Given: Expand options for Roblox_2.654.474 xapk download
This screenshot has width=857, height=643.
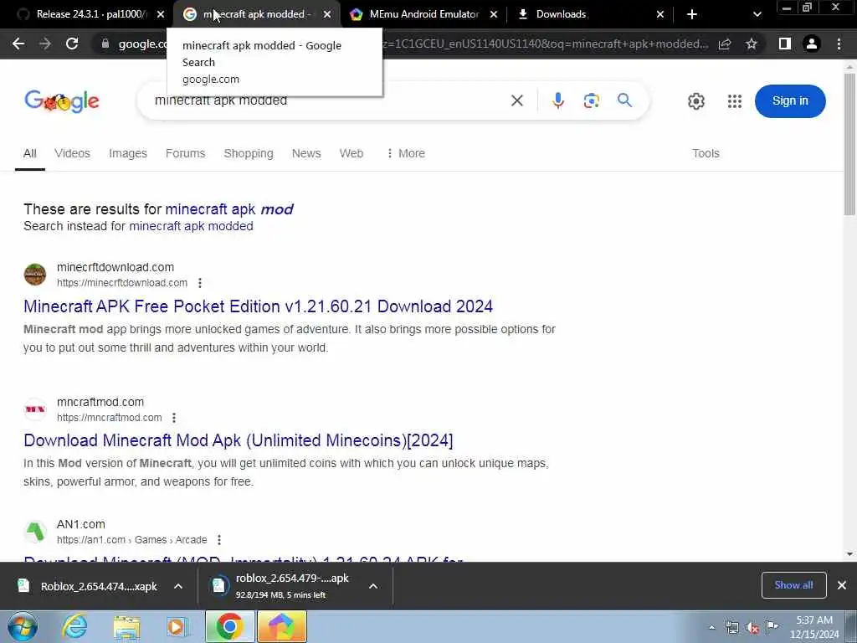Looking at the screenshot, I should [178, 586].
